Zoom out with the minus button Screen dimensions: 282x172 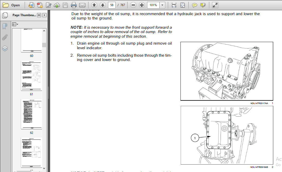[x=133, y=5]
